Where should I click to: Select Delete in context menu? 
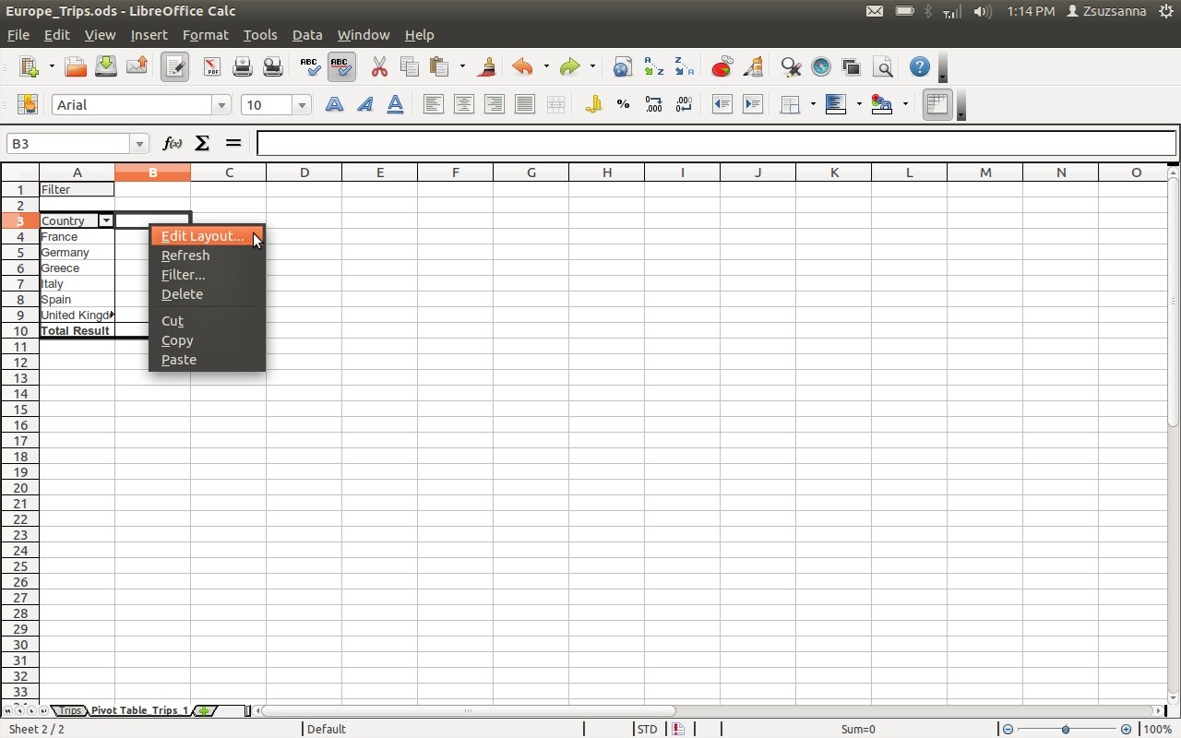pos(208,294)
